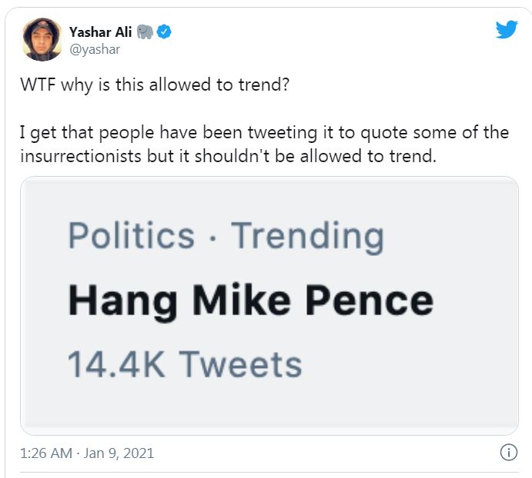Click the "Hang Mike Pence" trend headline

coord(250,300)
